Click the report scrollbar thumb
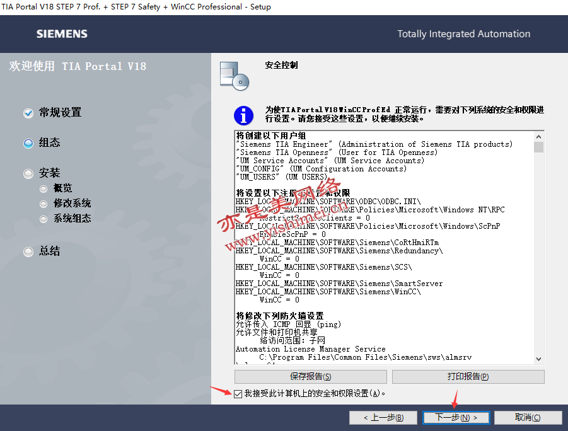This screenshot has height=431, width=568. point(538,147)
